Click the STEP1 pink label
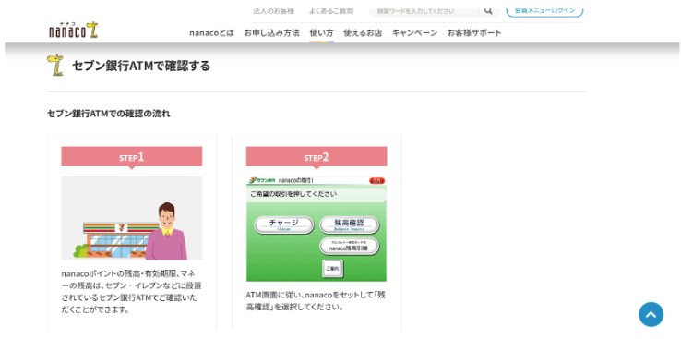The image size is (681, 339). 132,157
